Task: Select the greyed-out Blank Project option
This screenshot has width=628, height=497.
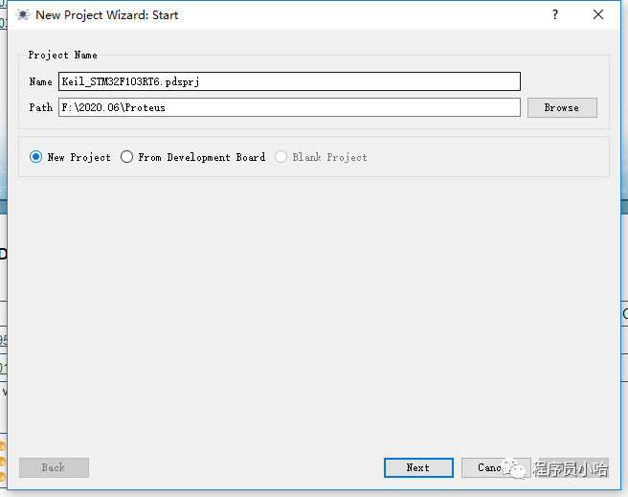Action: [281, 157]
